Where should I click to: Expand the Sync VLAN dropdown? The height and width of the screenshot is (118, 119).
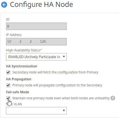[36, 111]
